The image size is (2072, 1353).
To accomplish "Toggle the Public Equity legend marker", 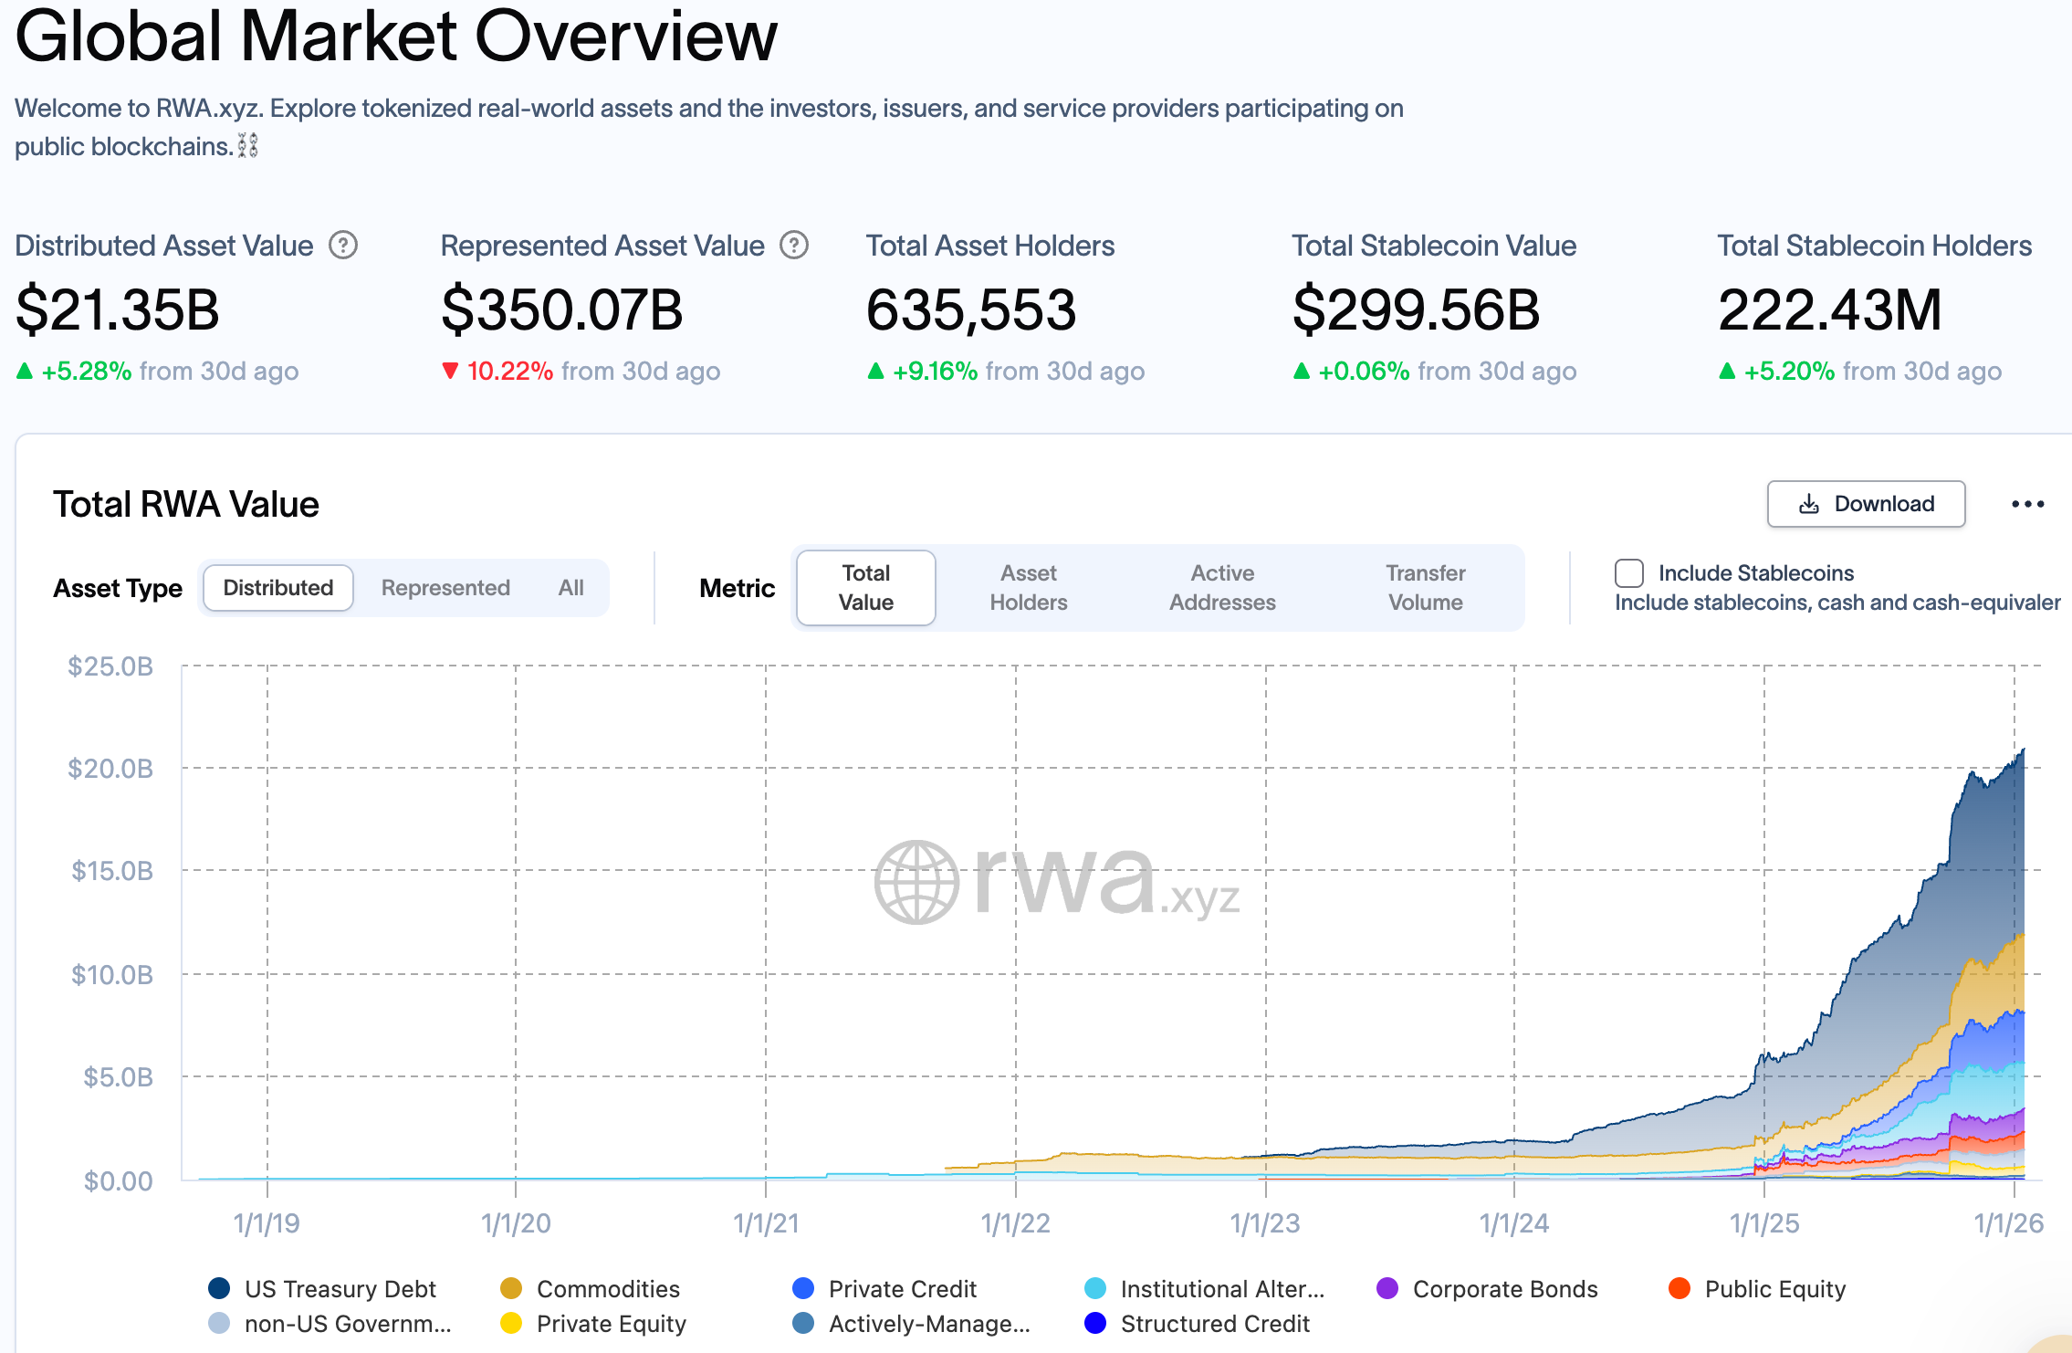I will tap(1680, 1288).
